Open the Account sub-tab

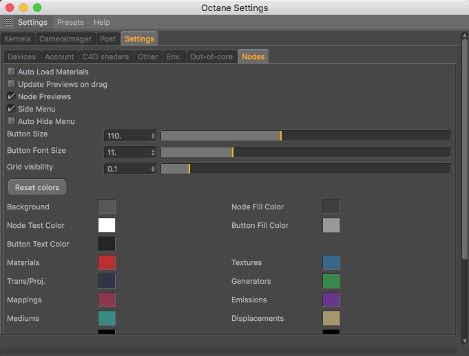(x=59, y=57)
